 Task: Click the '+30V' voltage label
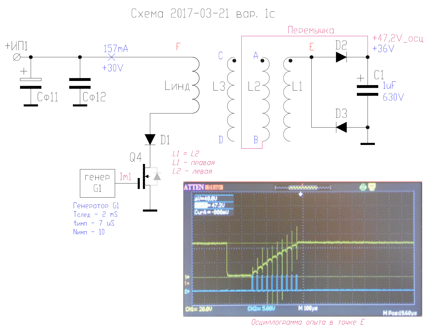click(x=112, y=68)
